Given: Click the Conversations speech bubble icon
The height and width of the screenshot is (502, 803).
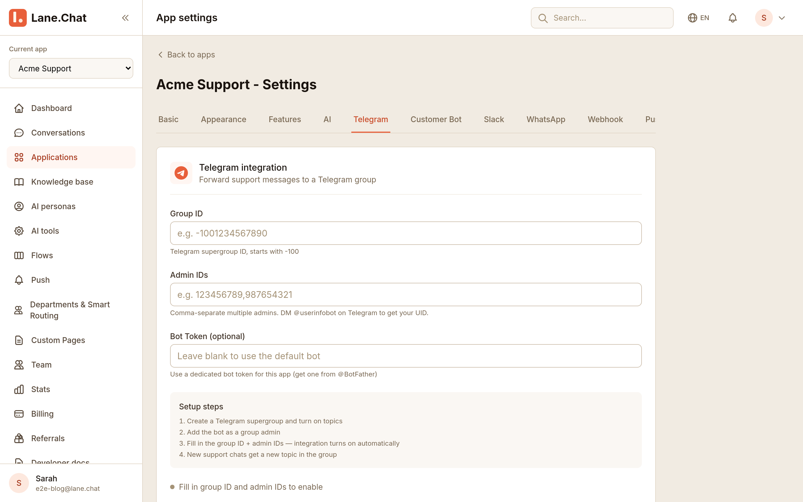Looking at the screenshot, I should coord(19,133).
